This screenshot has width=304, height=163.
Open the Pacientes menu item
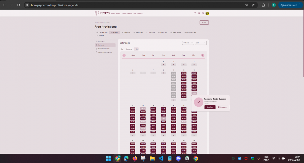pyautogui.click(x=126, y=32)
